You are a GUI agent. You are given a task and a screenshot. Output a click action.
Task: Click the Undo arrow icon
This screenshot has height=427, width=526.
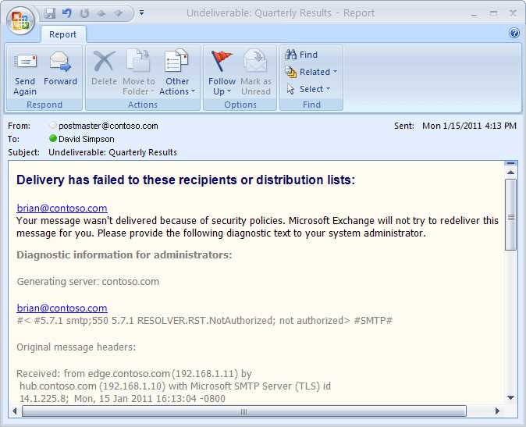click(x=67, y=13)
